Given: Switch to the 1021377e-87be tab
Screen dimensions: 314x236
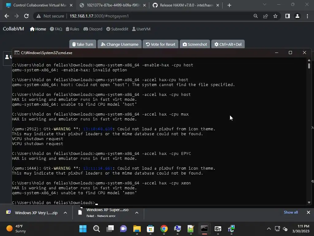Looking at the screenshot, I should (x=113, y=5).
